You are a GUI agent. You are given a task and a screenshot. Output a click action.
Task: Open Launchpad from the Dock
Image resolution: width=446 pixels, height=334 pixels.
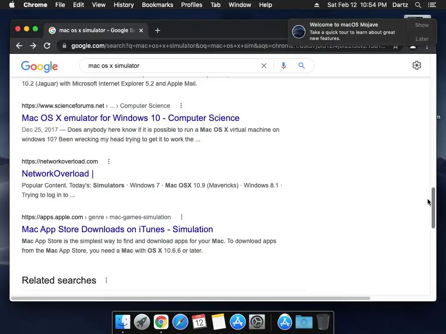[142, 322]
